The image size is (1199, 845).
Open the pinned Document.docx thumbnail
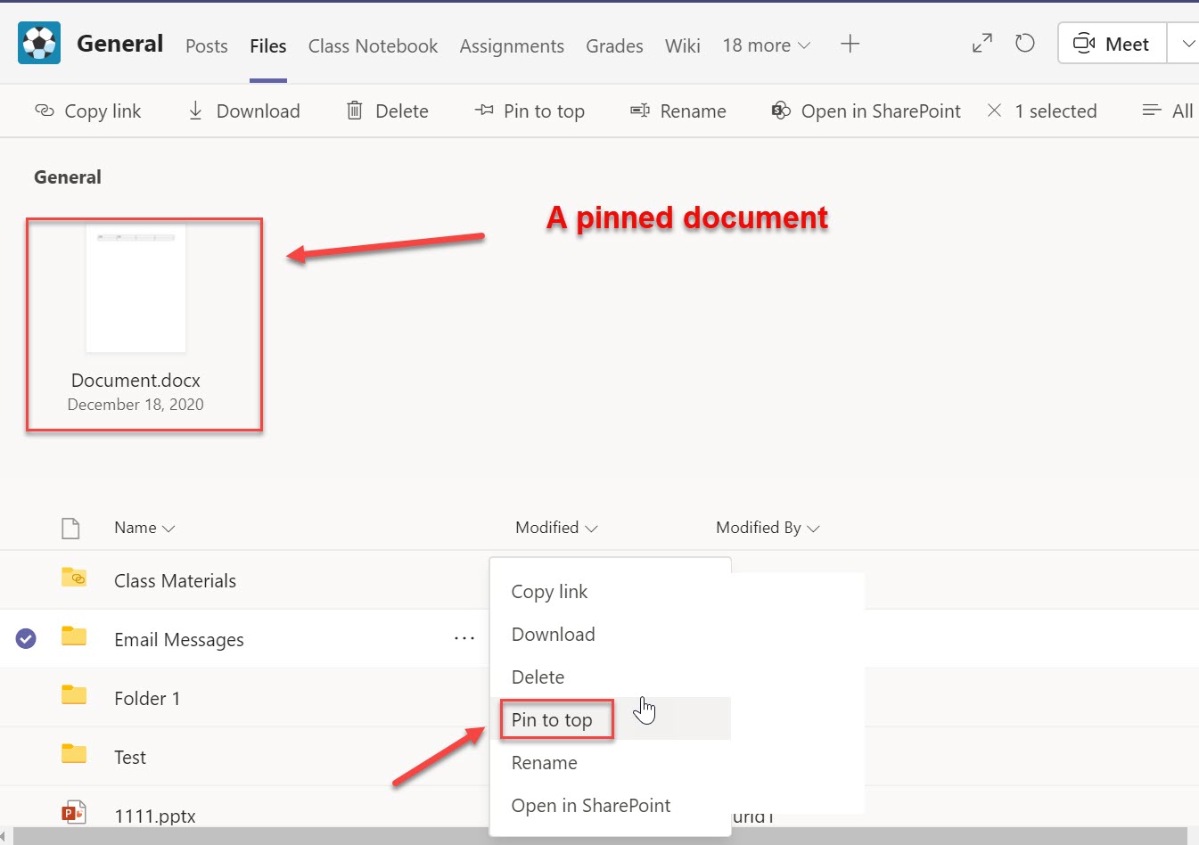pyautogui.click(x=136, y=288)
